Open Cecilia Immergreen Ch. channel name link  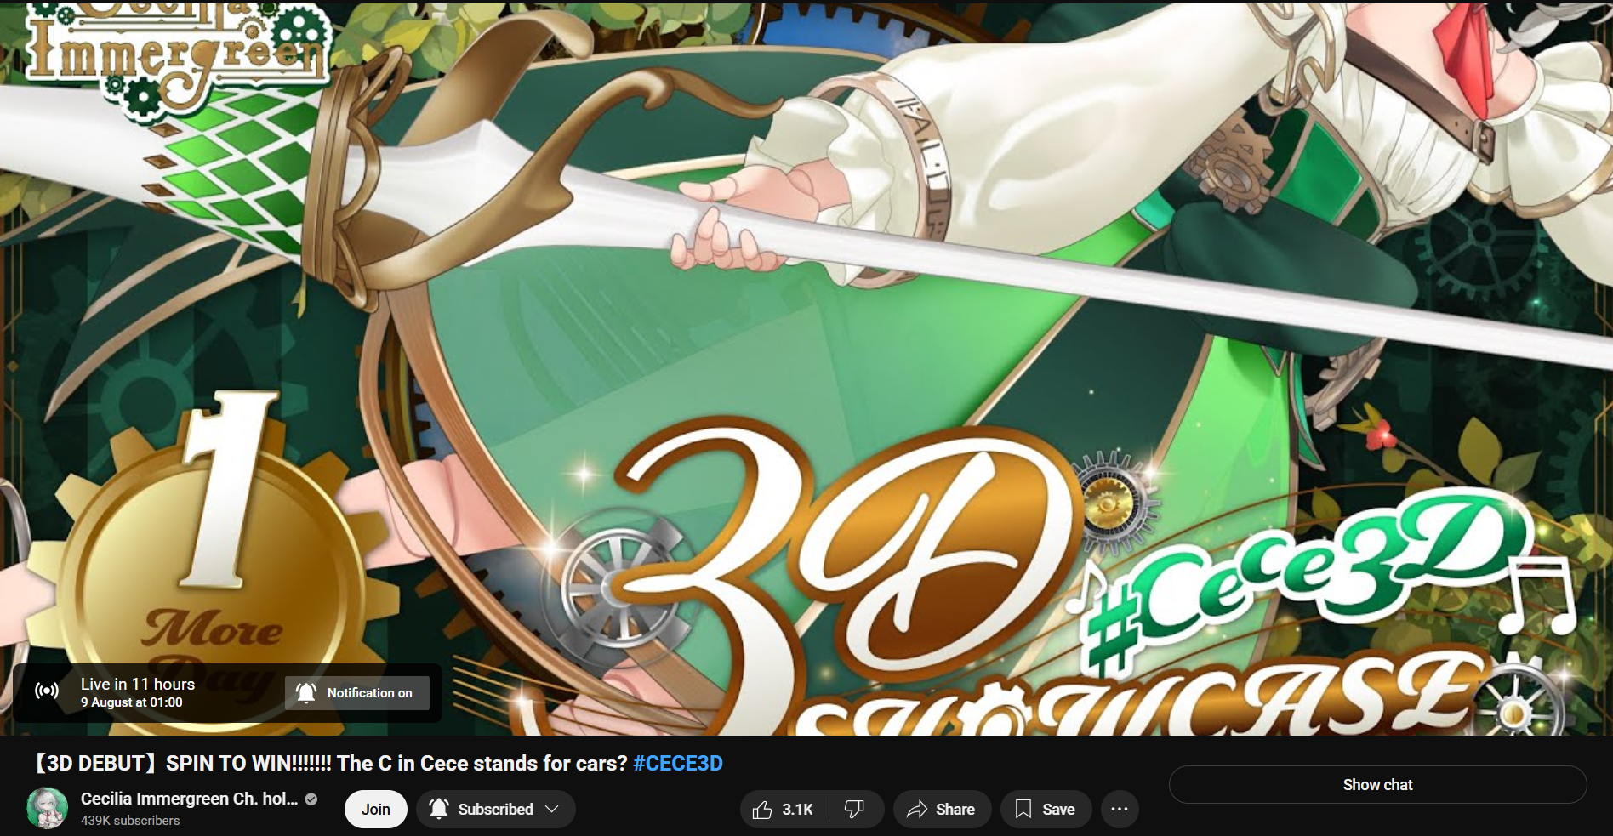[189, 799]
